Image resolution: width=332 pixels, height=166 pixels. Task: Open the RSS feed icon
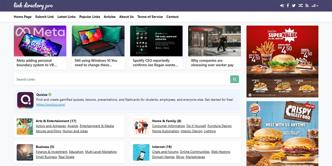point(307,6)
